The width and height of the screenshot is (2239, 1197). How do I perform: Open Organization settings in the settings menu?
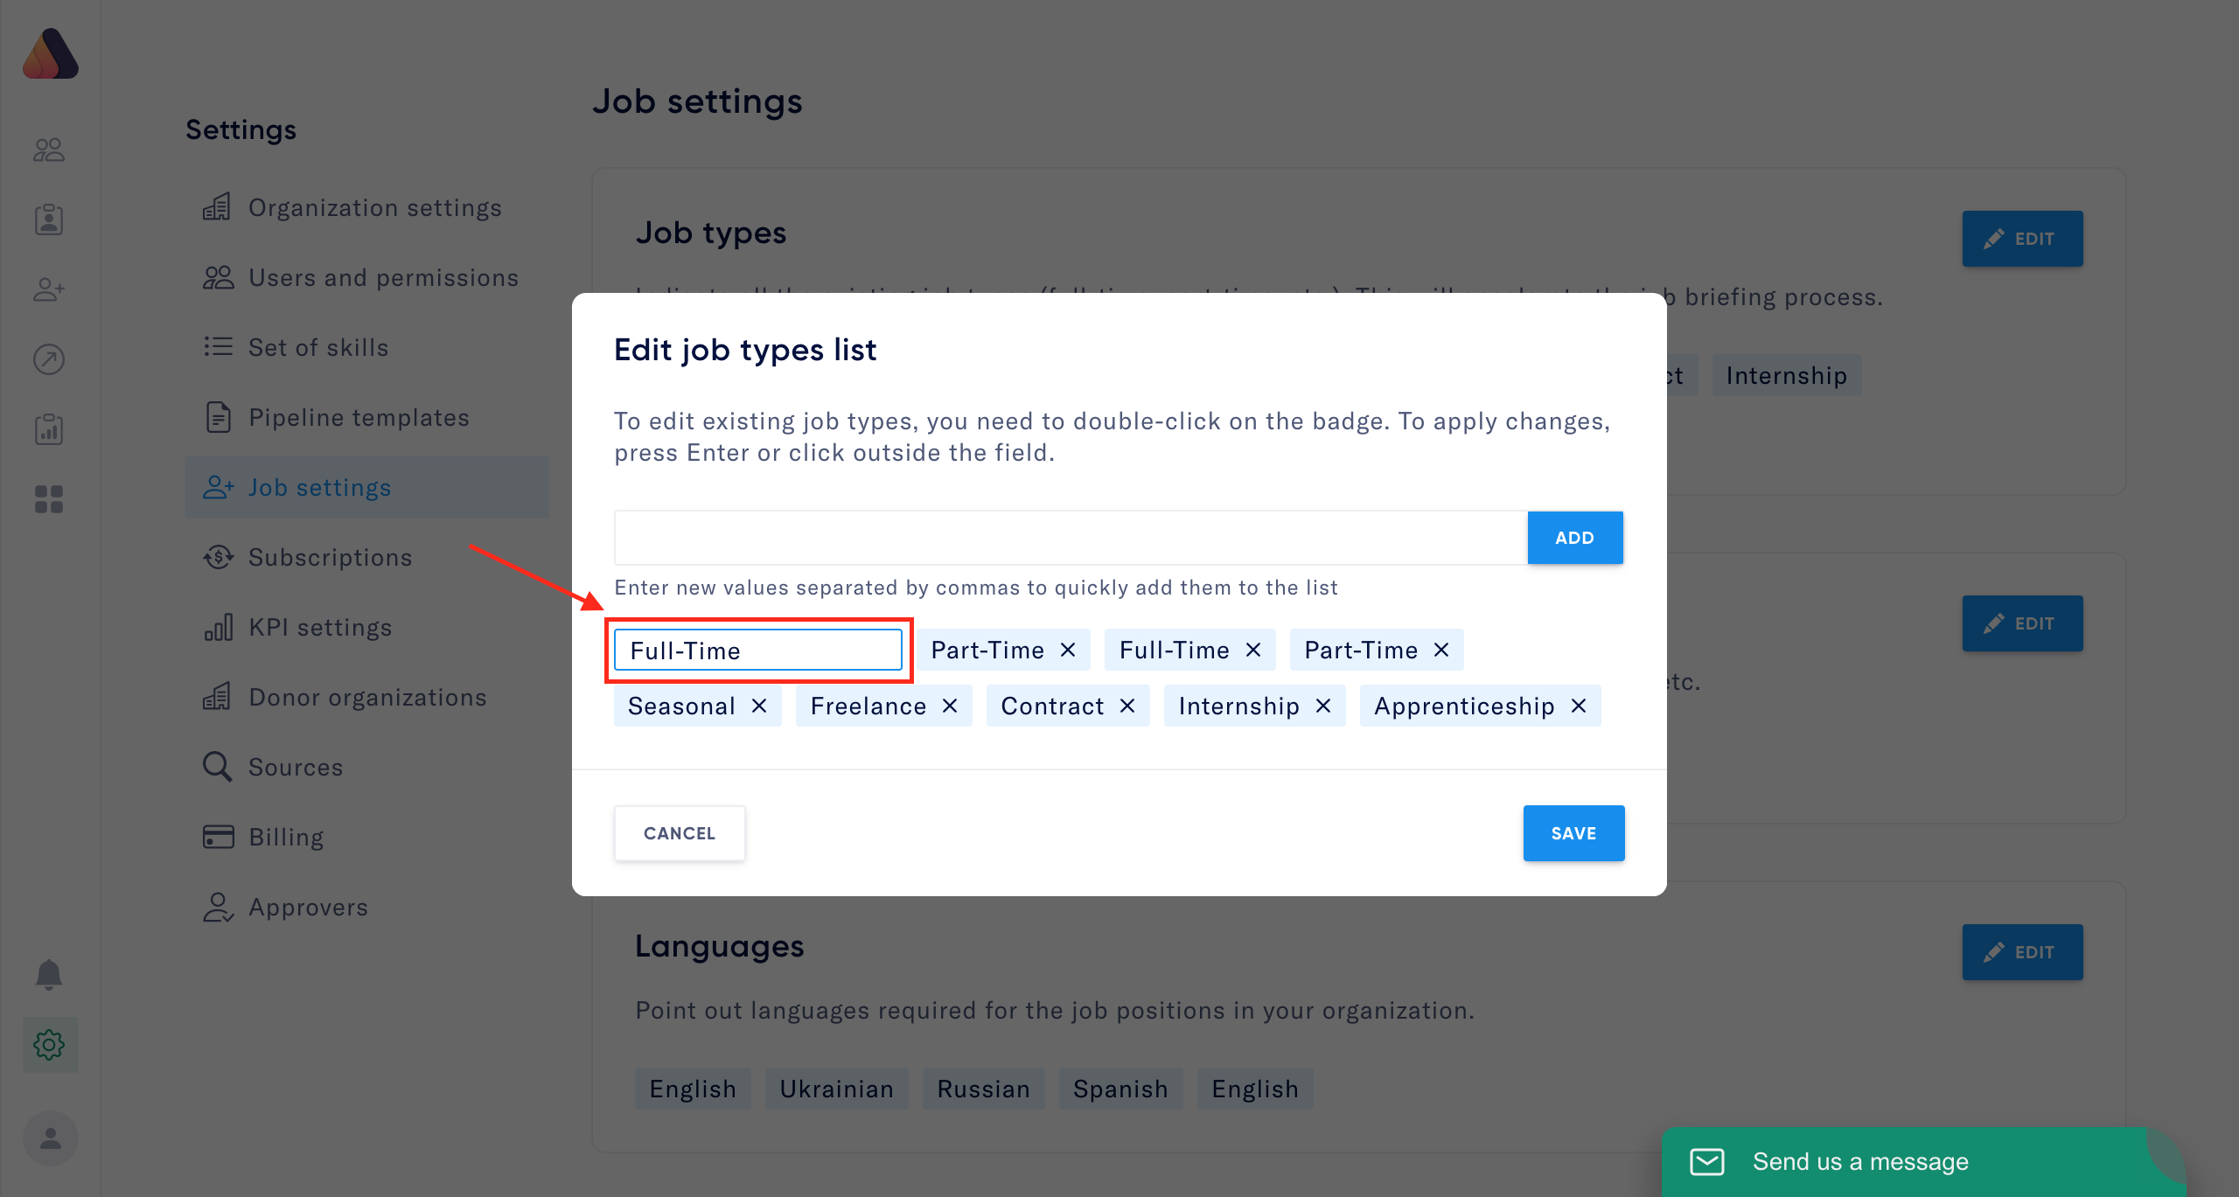point(374,207)
